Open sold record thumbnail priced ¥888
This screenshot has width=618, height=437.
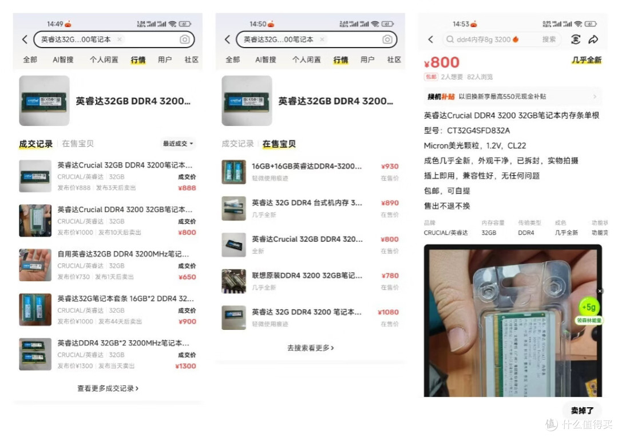pyautogui.click(x=35, y=176)
